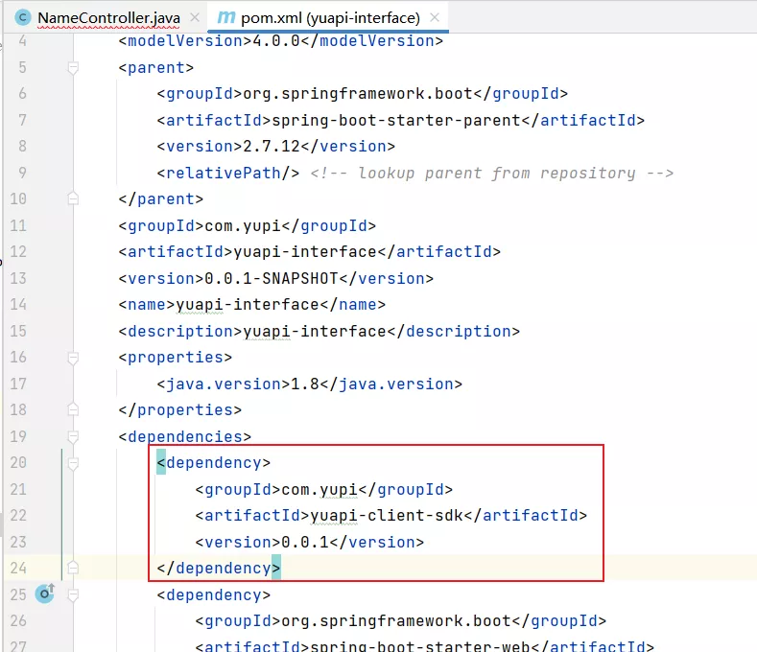Click the java.version value 1.8

(305, 384)
